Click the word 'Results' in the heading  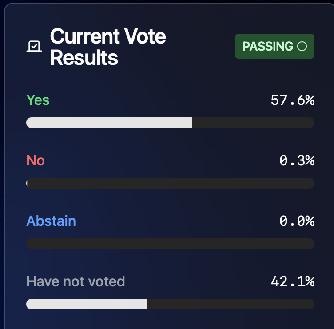[x=84, y=58]
